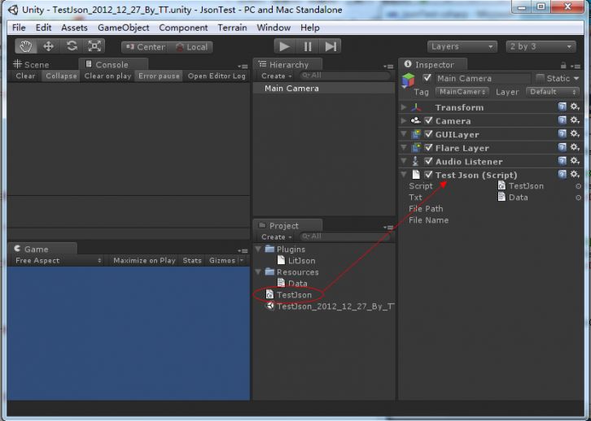Image resolution: width=591 pixels, height=421 pixels.
Task: Collapse the Plugins folder in Project
Action: coord(259,249)
